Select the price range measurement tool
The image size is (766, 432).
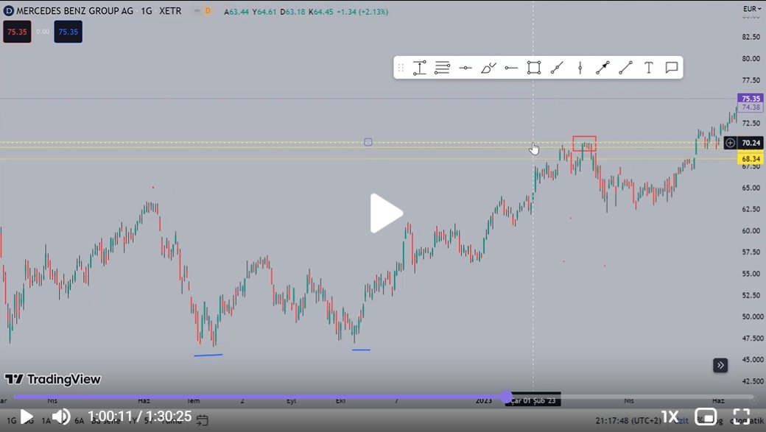419,68
